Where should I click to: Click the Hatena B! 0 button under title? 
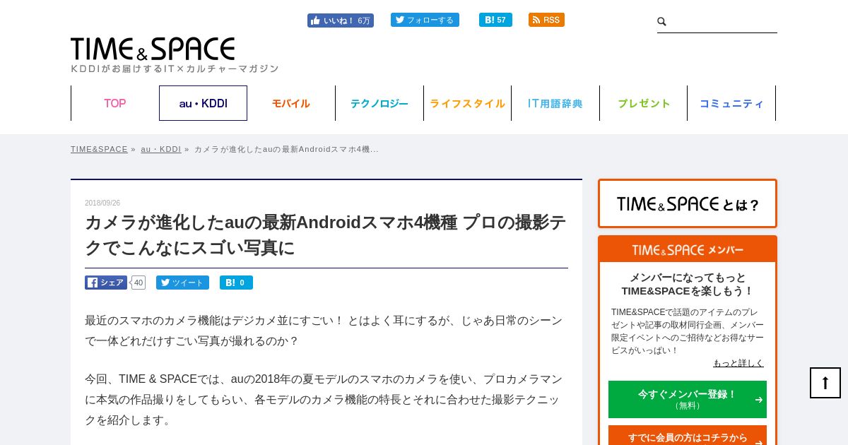(x=236, y=283)
